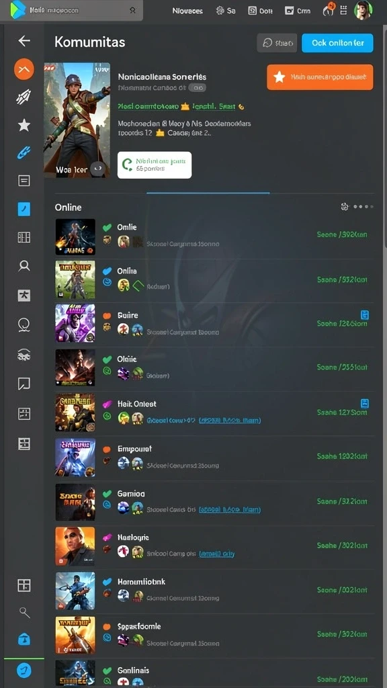Open the Naslogrie row orange face thumbnail
The height and width of the screenshot is (688, 387).
(x=75, y=546)
